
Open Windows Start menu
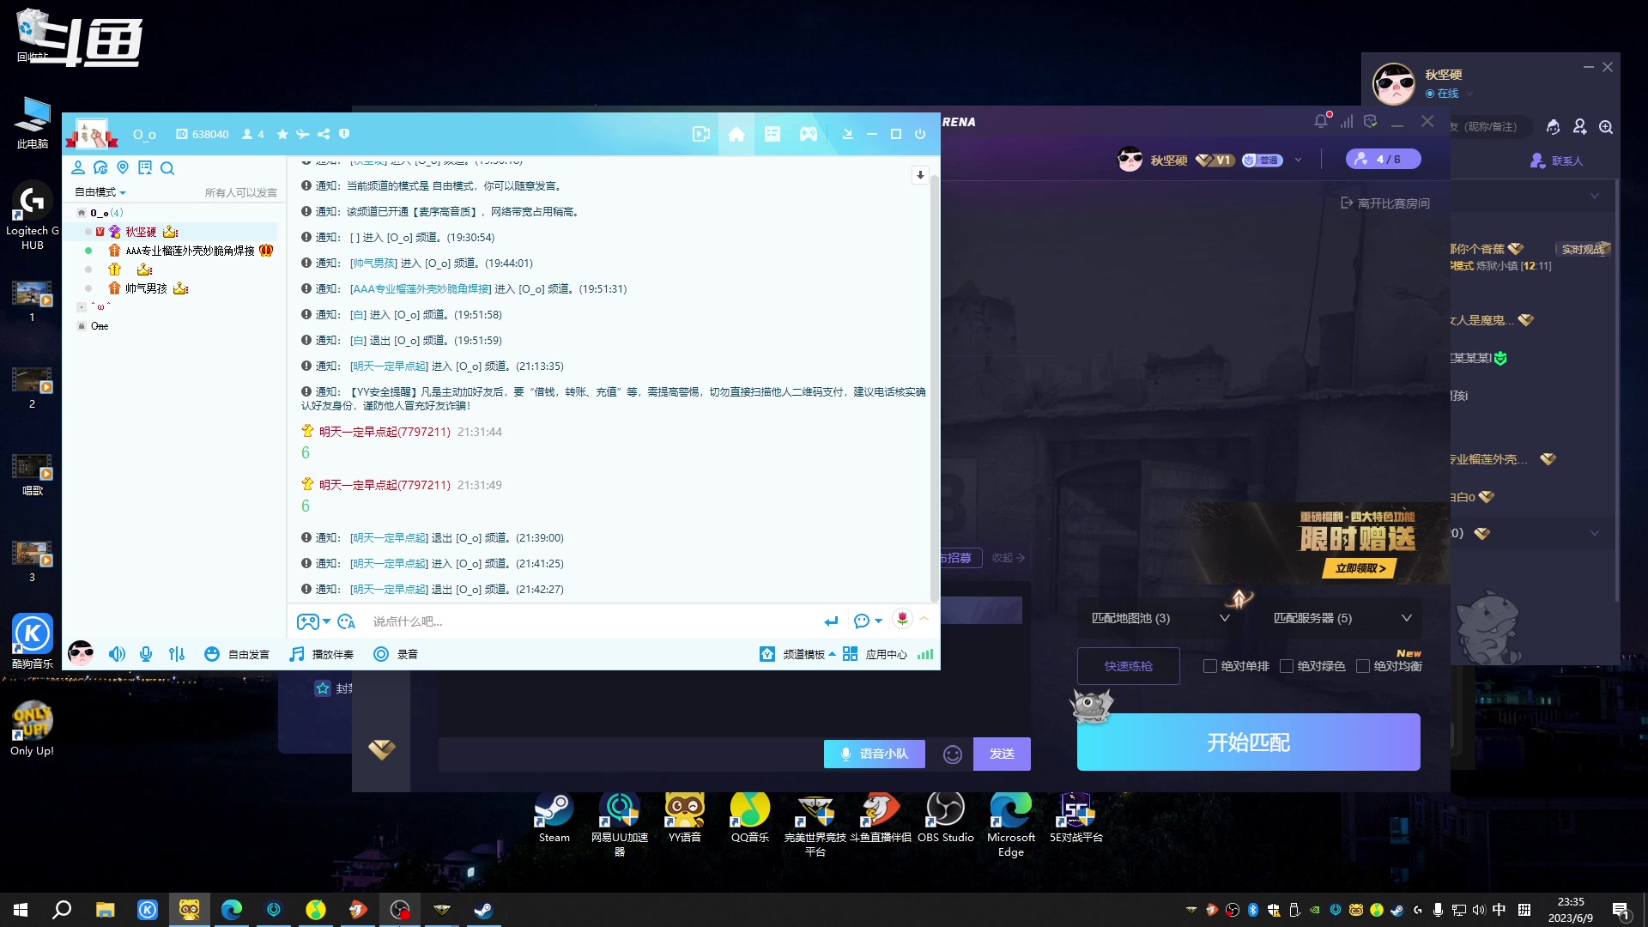point(21,910)
